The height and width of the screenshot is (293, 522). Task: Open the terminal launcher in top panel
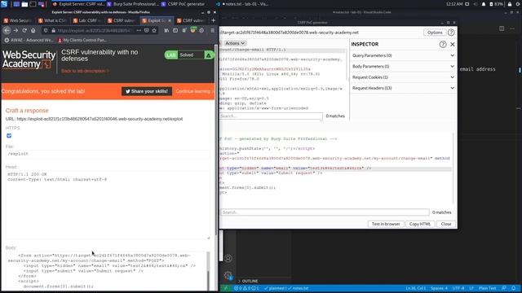[33, 4]
